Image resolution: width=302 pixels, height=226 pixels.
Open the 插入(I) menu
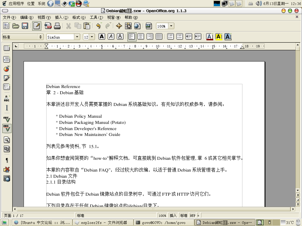62,17
